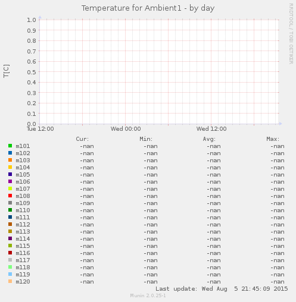Click the m113 mustard legend swatch
This screenshot has width=296, height=302.
pyautogui.click(x=10, y=231)
